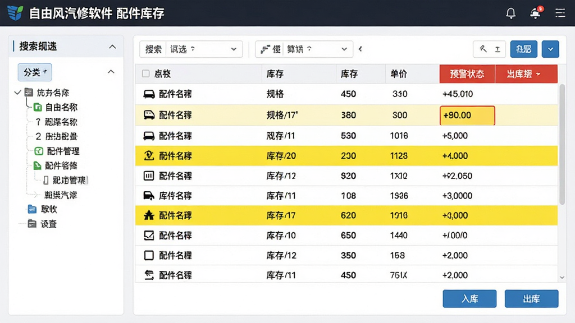The width and height of the screenshot is (575, 323).
Task: Click the +3,0000 value cell
Action: 457,196
